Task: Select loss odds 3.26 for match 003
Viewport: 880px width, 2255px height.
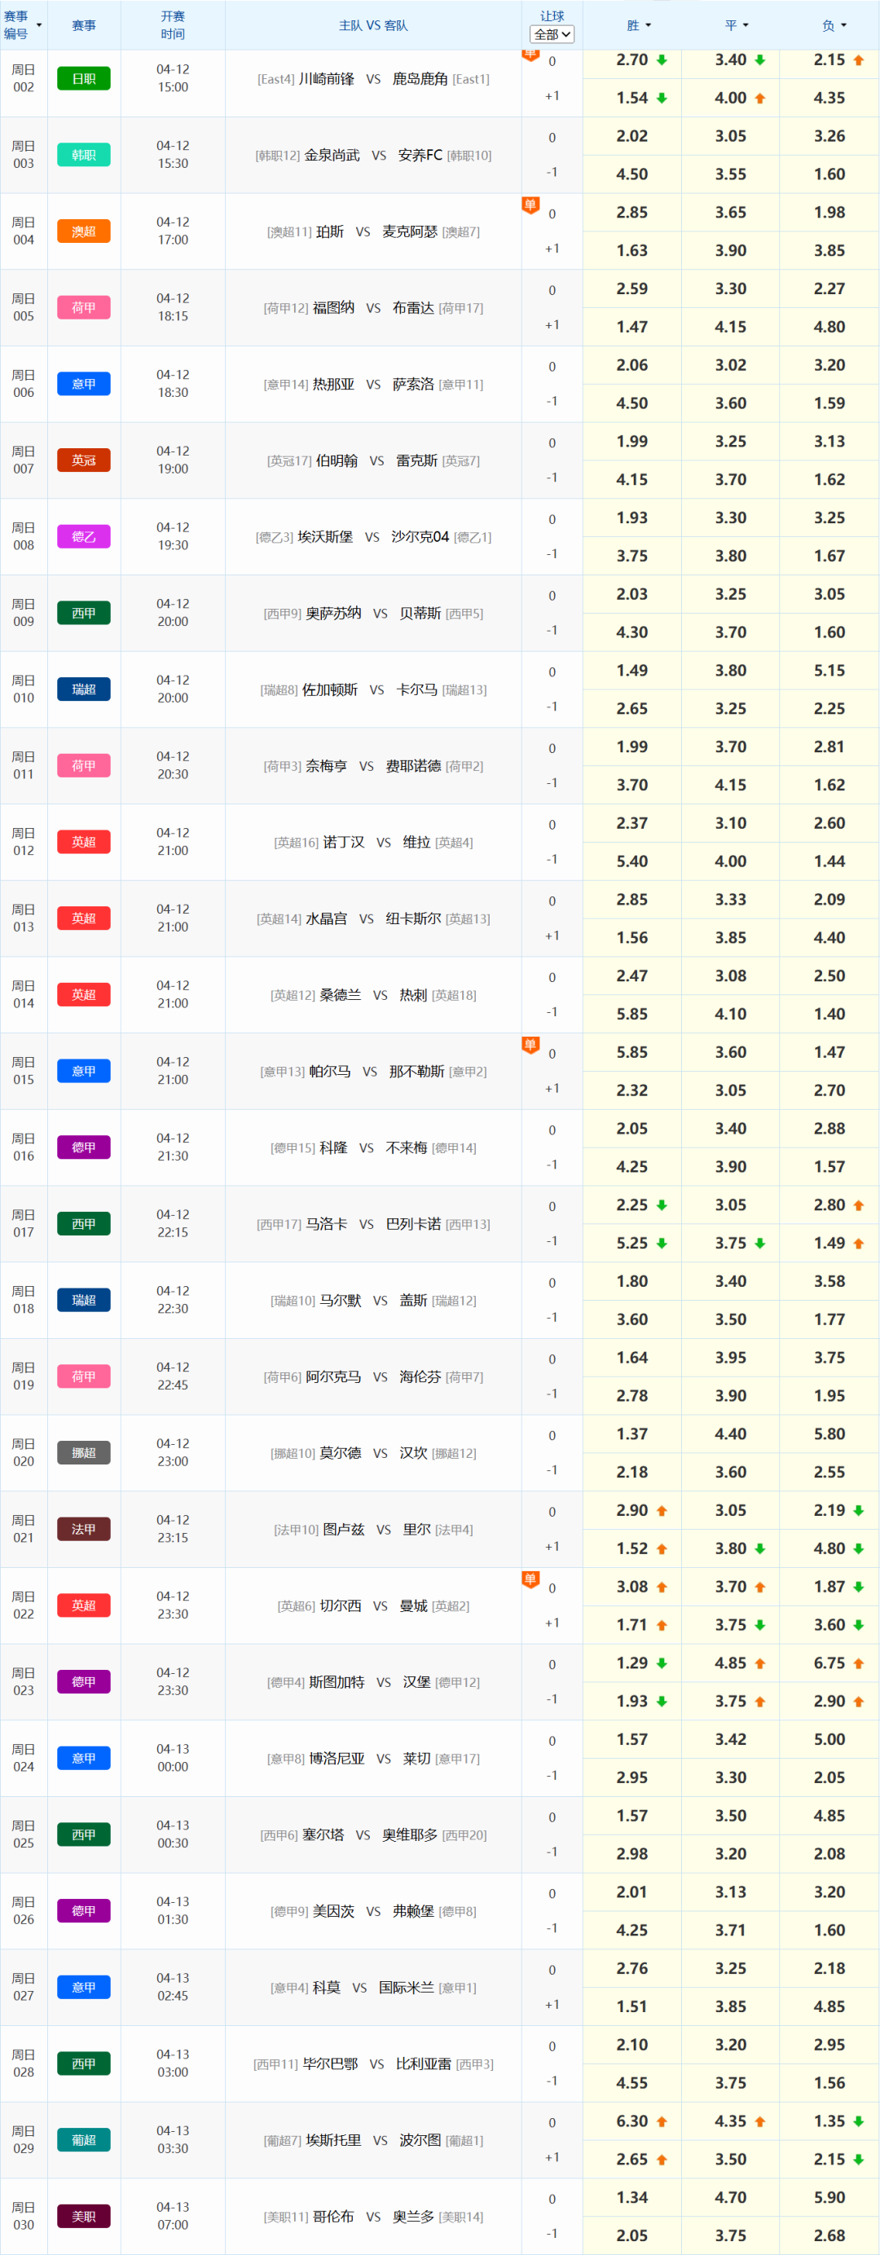Action: (829, 135)
